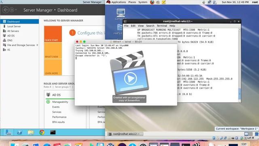Viewport: 259px width, 146px height.
Task: Open Command Prompt from the Windows taskbar
Action: (x=53, y=133)
